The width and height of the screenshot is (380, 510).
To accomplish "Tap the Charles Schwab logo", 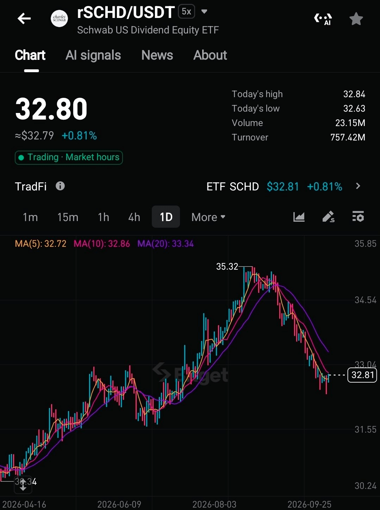I will click(x=59, y=19).
